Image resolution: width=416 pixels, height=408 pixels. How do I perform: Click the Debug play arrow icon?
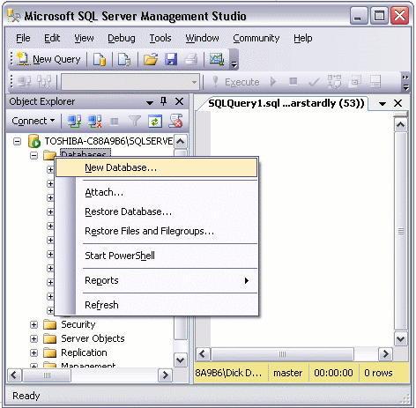(x=273, y=81)
